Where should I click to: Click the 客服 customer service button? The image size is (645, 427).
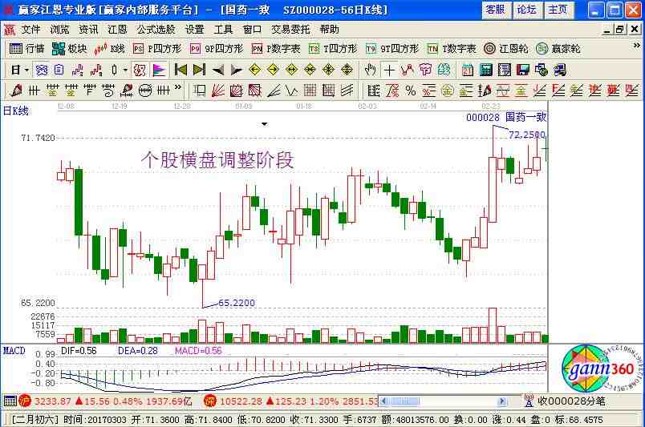click(x=496, y=10)
